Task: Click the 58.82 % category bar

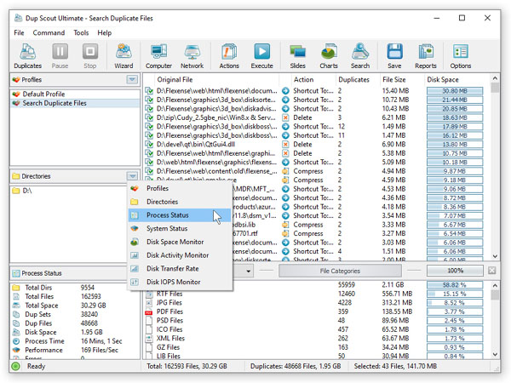Action: tap(455, 285)
